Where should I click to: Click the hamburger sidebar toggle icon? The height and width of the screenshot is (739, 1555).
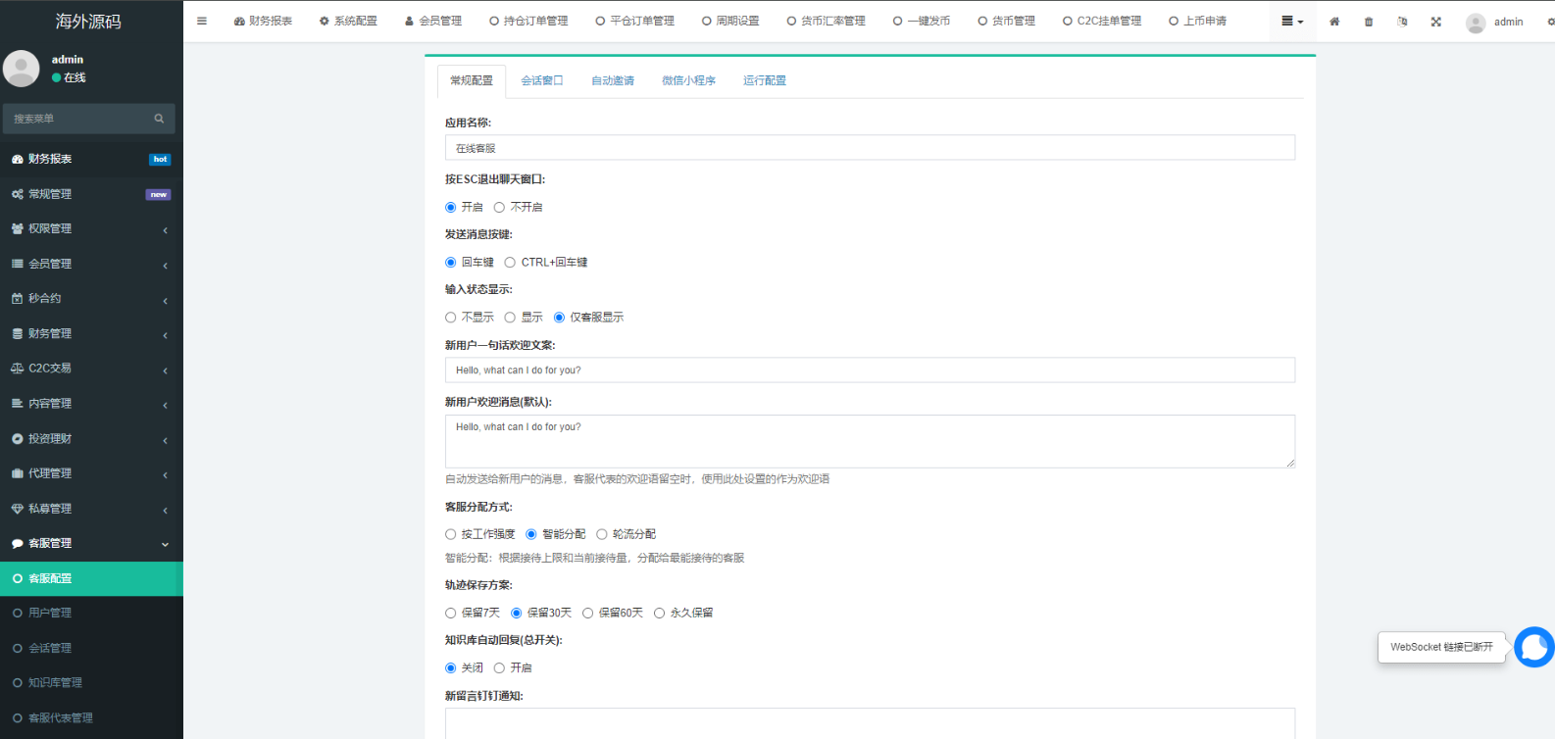click(x=202, y=21)
